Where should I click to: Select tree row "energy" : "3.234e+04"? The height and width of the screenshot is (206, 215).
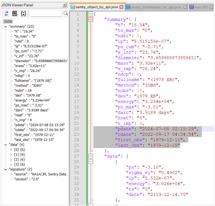pos(32,100)
